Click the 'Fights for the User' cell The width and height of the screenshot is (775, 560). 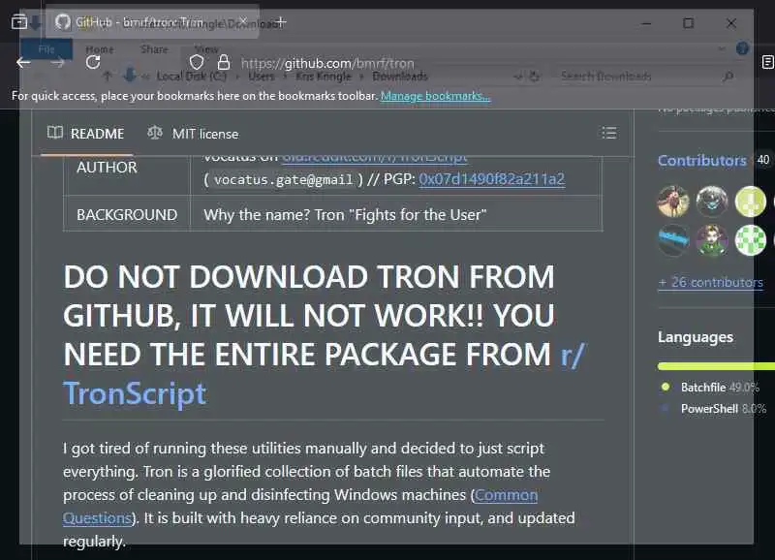(396, 214)
